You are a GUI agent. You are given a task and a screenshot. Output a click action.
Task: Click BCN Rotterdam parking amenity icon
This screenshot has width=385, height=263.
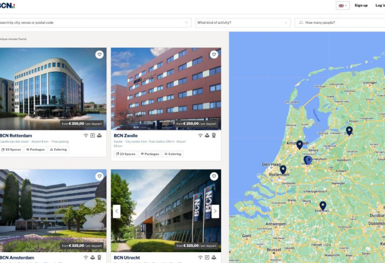click(x=93, y=135)
